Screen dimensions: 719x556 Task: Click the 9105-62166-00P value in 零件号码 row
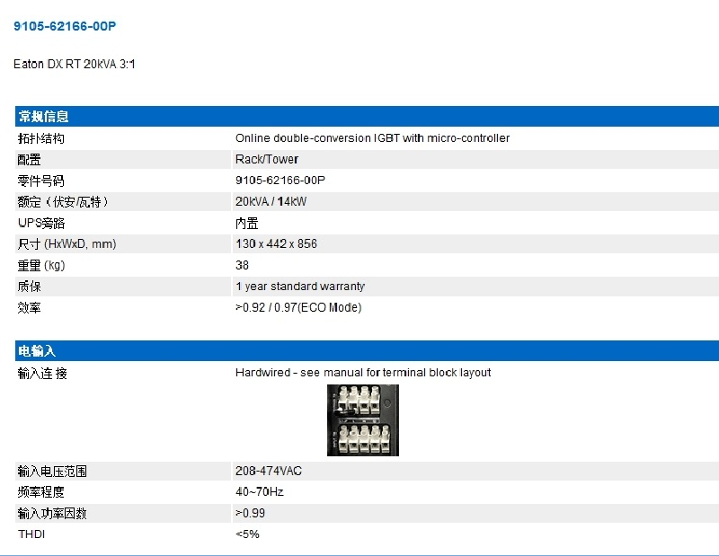click(x=280, y=181)
